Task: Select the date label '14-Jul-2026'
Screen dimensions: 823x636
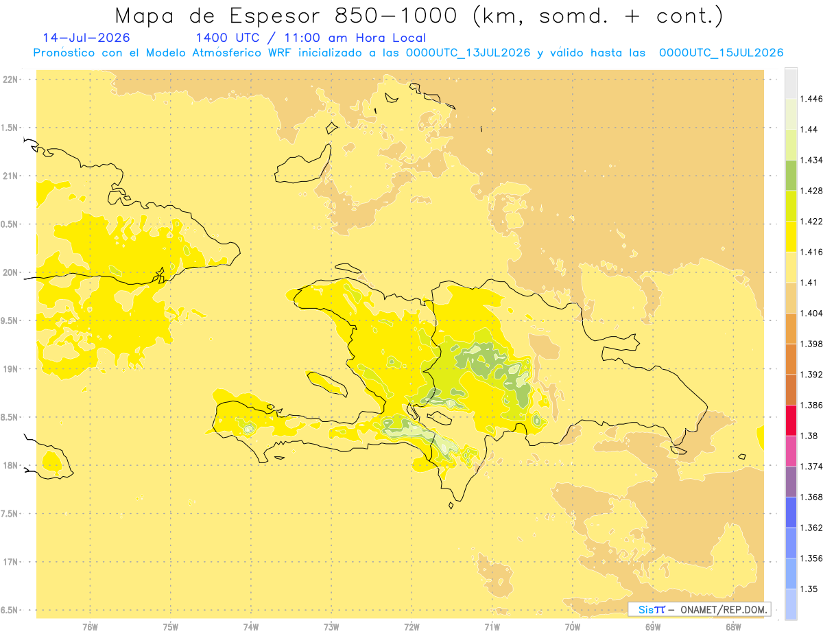Action: coord(86,38)
